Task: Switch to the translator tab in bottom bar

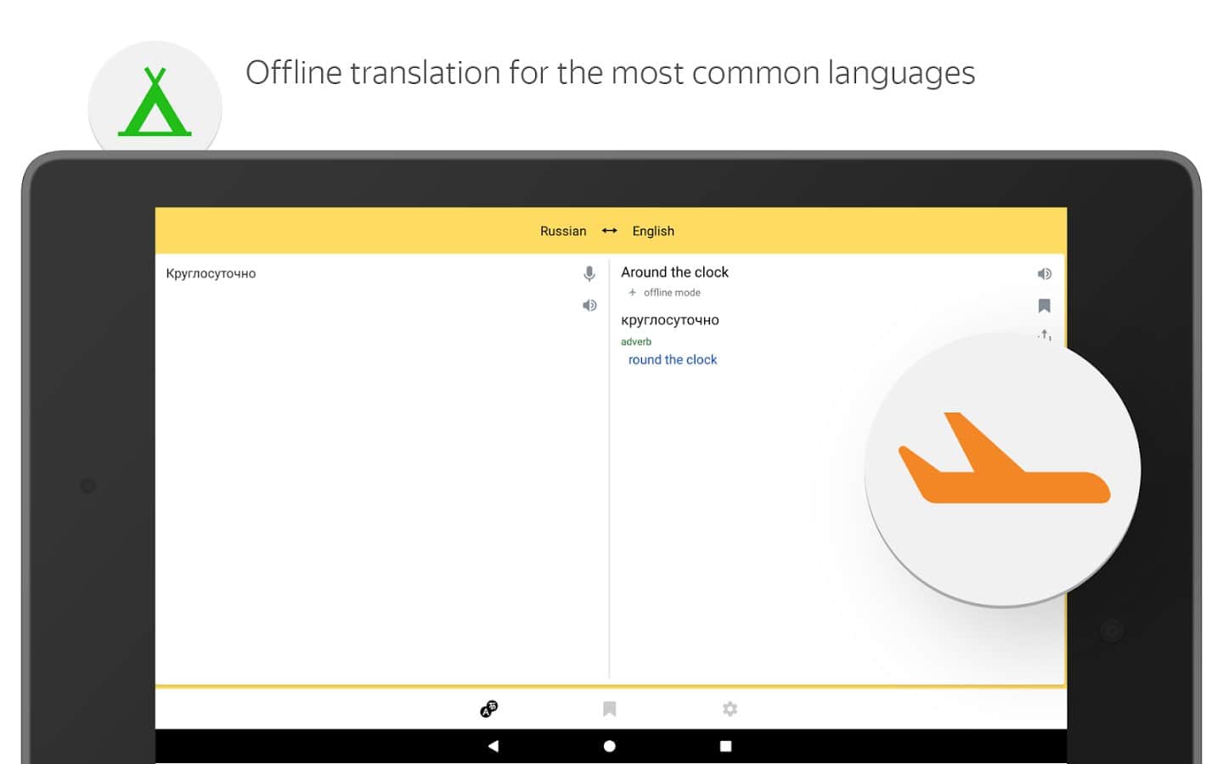Action: point(489,709)
